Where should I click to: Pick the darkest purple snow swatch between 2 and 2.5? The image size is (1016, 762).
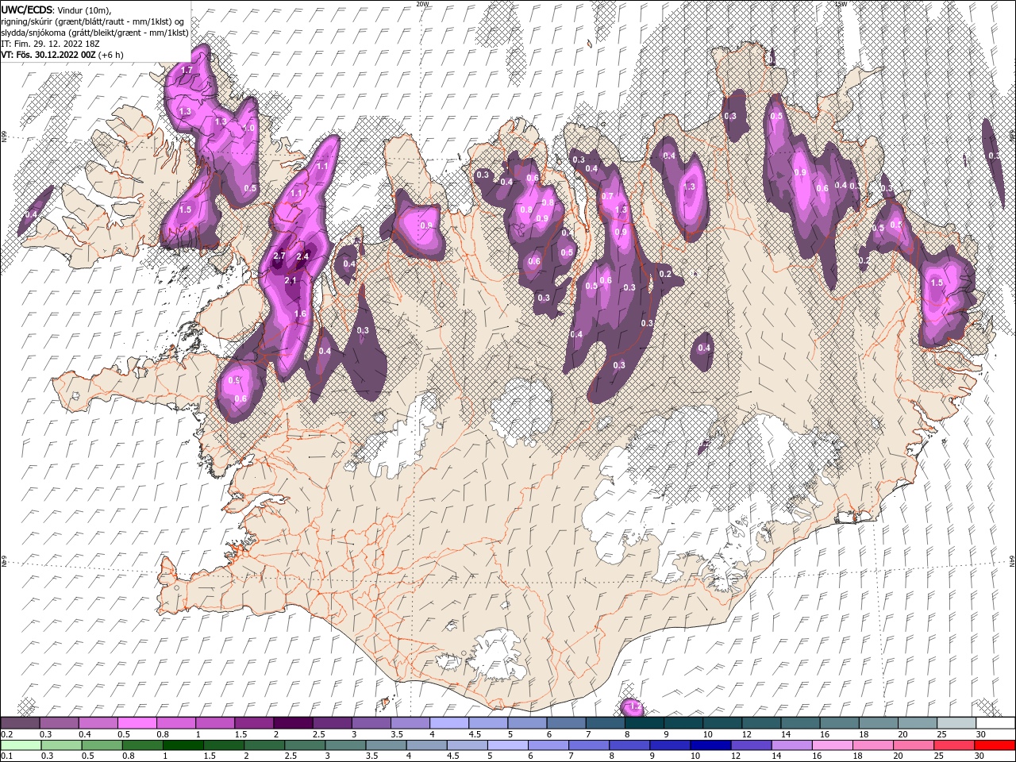pyautogui.click(x=293, y=723)
